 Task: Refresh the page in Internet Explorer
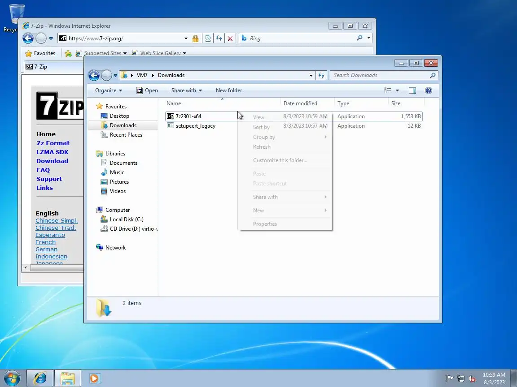(x=219, y=39)
